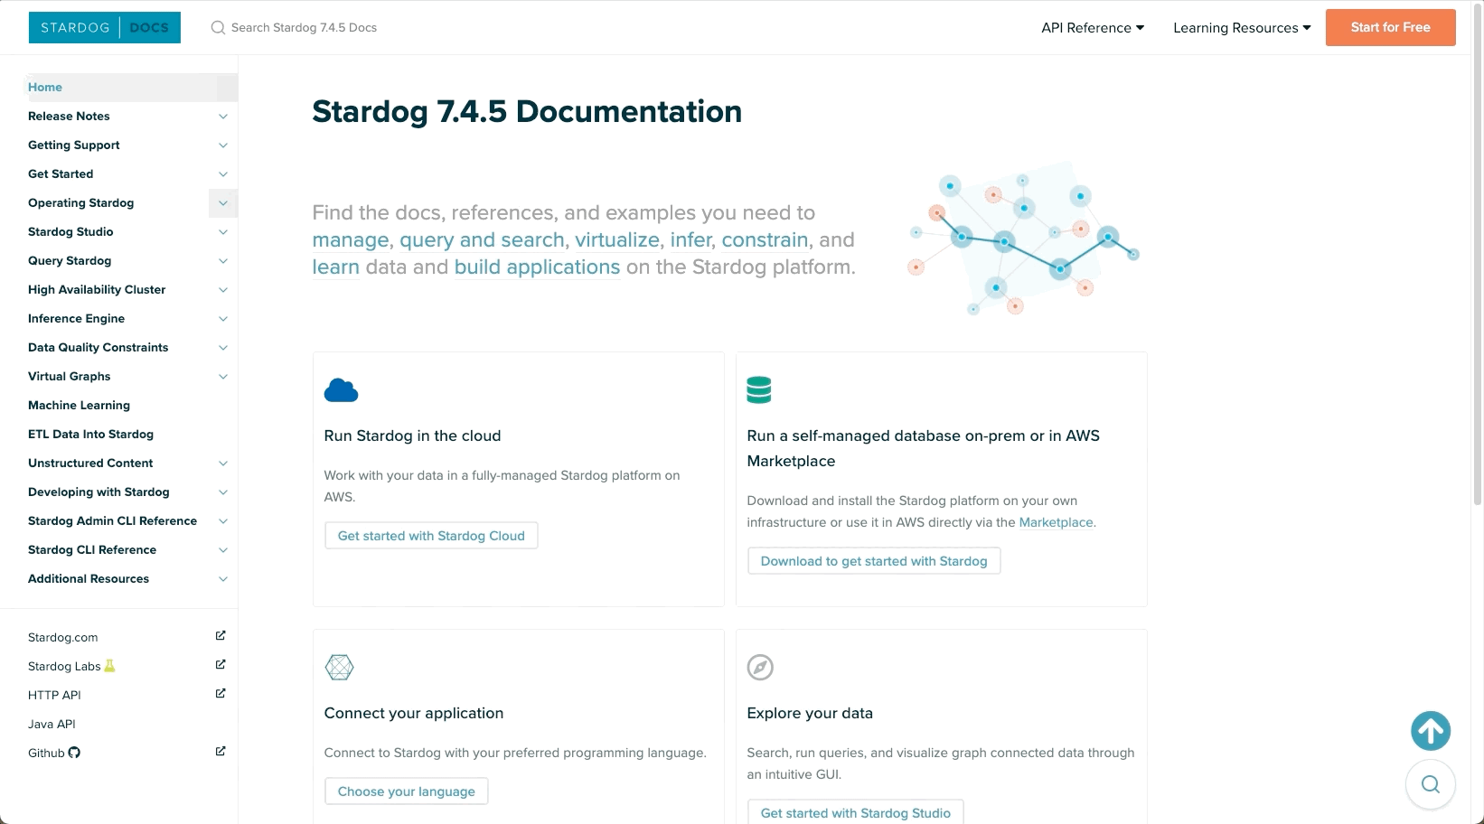Open the API Reference dropdown menu
Viewport: 1484px width, 824px height.
click(x=1093, y=28)
